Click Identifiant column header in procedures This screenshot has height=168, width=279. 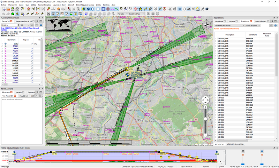tap(252, 35)
